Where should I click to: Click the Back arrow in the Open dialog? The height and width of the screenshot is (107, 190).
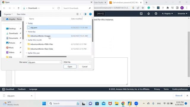click(4, 8)
